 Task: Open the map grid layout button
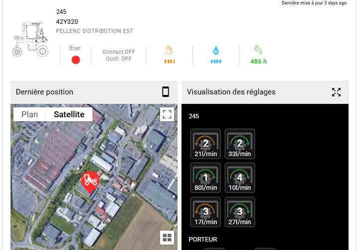coord(167,238)
